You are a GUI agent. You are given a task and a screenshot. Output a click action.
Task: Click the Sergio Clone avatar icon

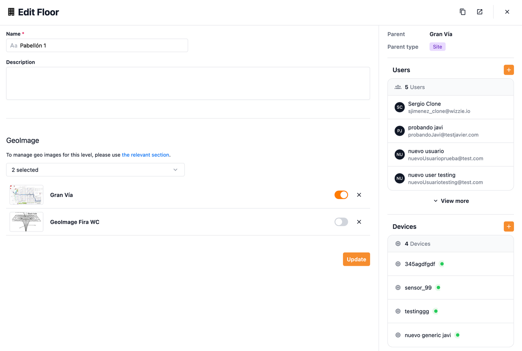pyautogui.click(x=399, y=107)
